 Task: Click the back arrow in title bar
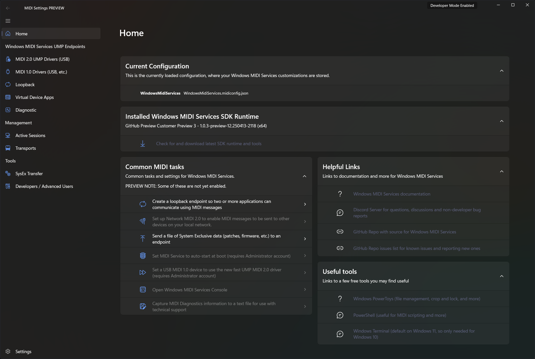point(8,8)
